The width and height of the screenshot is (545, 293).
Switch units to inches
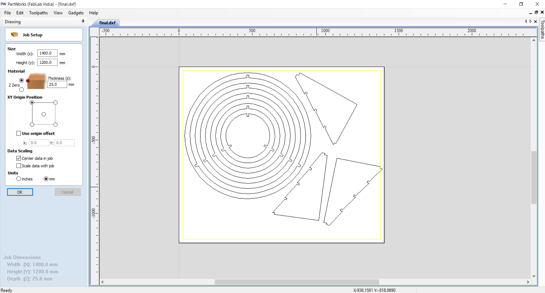tap(19, 179)
